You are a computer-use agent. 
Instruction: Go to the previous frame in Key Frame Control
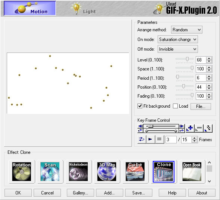(140, 126)
